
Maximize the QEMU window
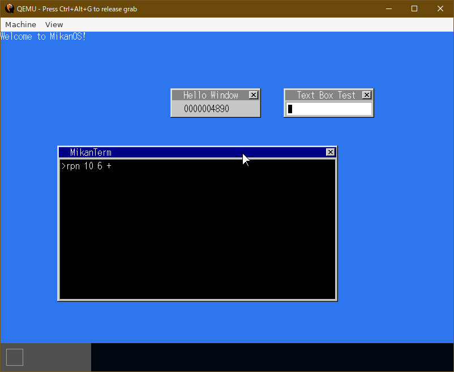(414, 8)
